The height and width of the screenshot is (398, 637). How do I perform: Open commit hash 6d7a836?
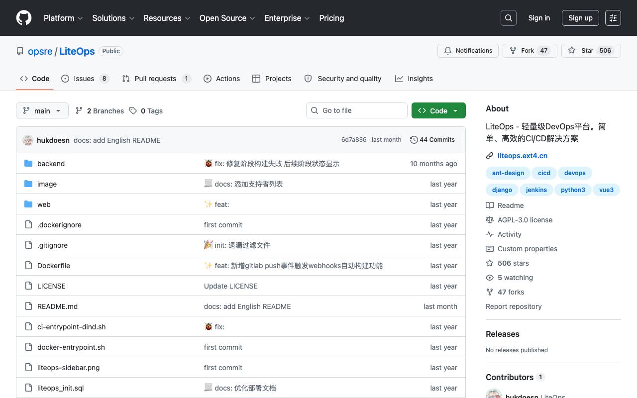point(354,140)
